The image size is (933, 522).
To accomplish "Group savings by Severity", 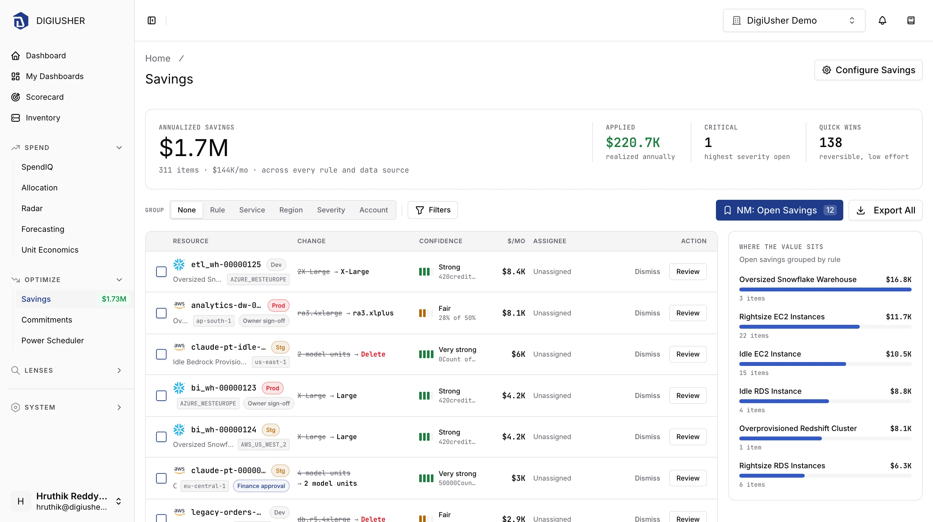I will [331, 210].
